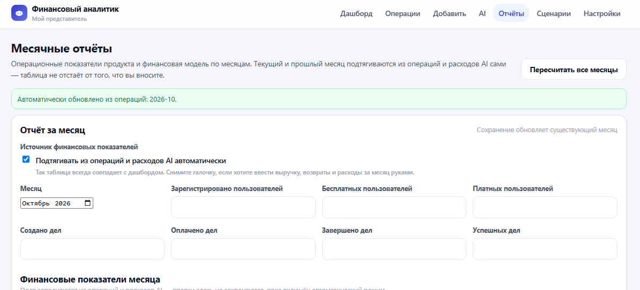Click the Финансовый аналитик title text
The height and width of the screenshot is (290, 640).
[x=76, y=9]
